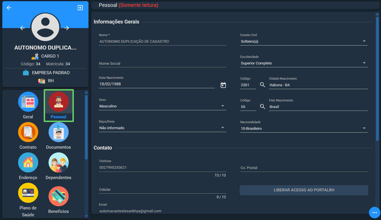381x220 pixels.
Task: Open the Endereço house icon
Action: 28,162
